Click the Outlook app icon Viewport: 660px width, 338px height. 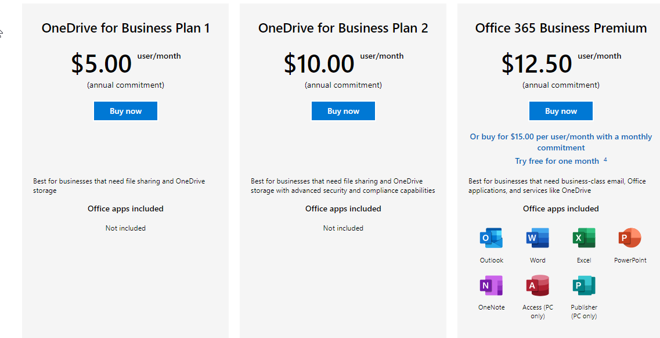491,238
